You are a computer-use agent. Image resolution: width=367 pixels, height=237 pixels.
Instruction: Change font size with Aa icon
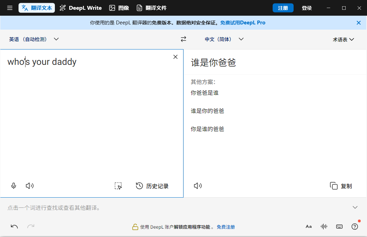point(309,227)
